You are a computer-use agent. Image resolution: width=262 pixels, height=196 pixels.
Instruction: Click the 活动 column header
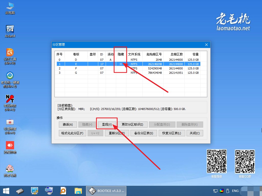tap(111, 54)
